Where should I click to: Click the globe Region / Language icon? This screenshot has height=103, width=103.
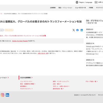tap(77, 2)
